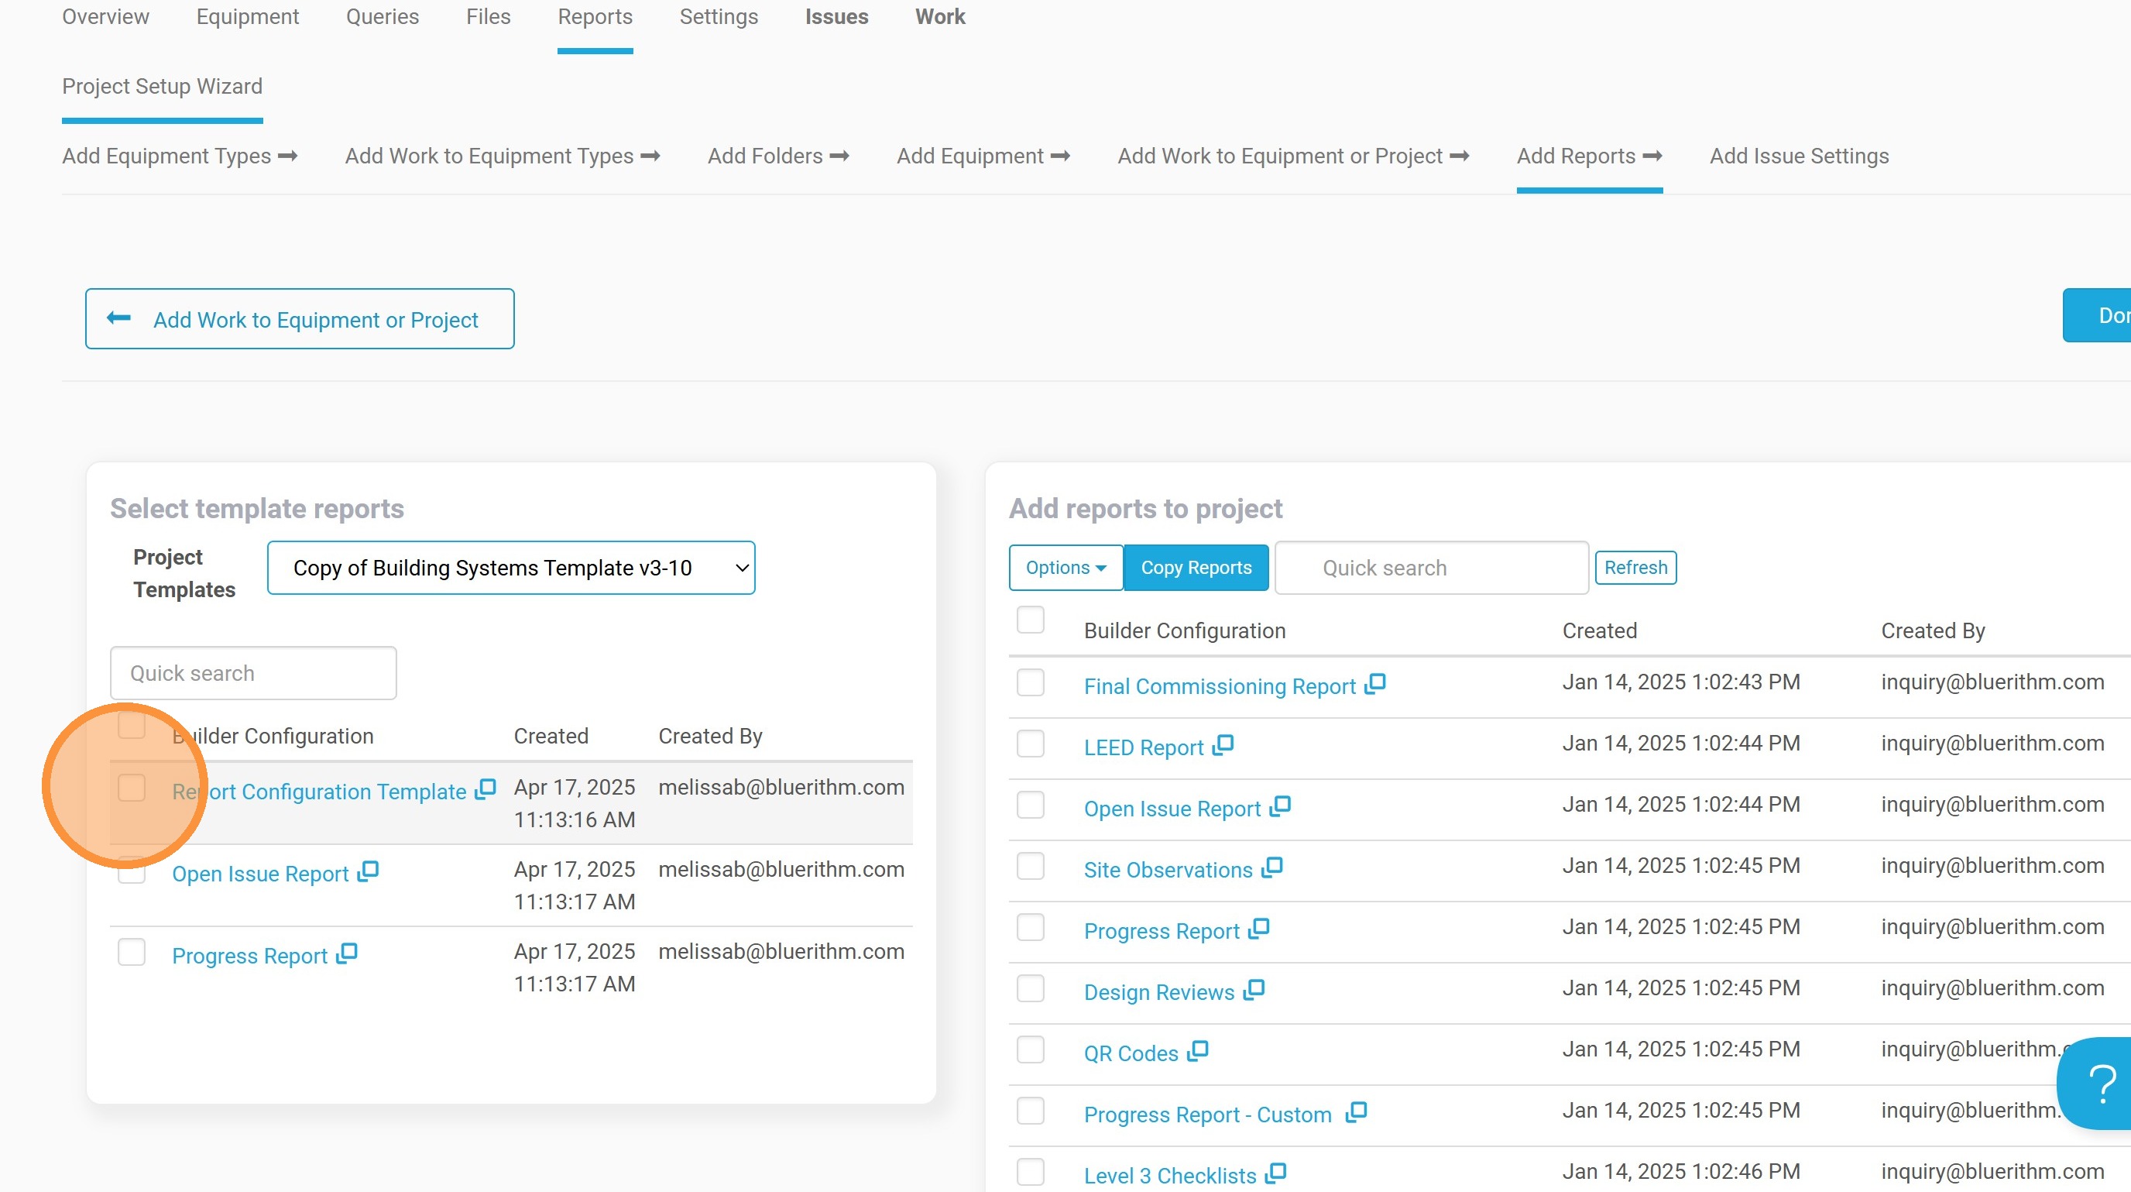Open the Project Templates dropdown
Viewport: 2131px width, 1192px height.
tap(510, 568)
